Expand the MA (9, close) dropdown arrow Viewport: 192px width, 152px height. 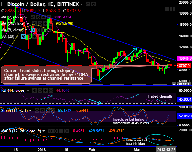tap(26, 30)
